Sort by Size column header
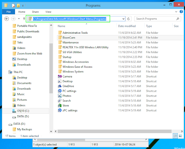This screenshot has width=185, height=149. point(176,26)
